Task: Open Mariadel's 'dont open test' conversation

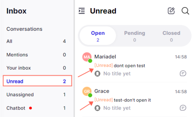Action: point(135,65)
